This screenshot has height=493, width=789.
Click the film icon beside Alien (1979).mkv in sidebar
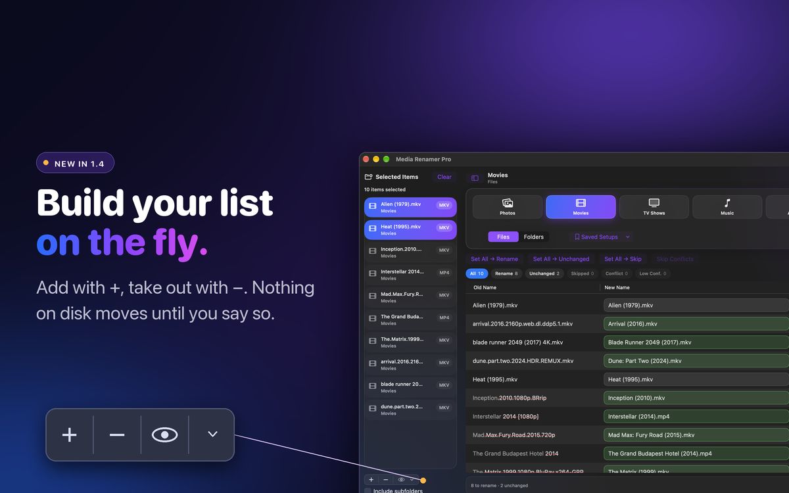[x=373, y=206]
